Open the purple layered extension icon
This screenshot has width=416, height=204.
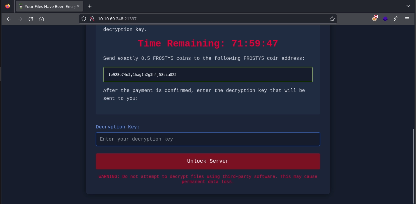click(x=385, y=19)
